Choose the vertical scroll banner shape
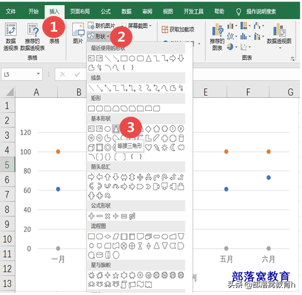This screenshot has width=302, height=295. pyautogui.click(x=124, y=285)
